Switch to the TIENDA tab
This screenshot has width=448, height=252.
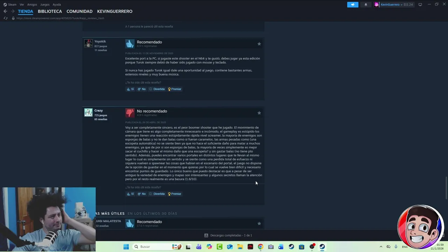(26, 11)
